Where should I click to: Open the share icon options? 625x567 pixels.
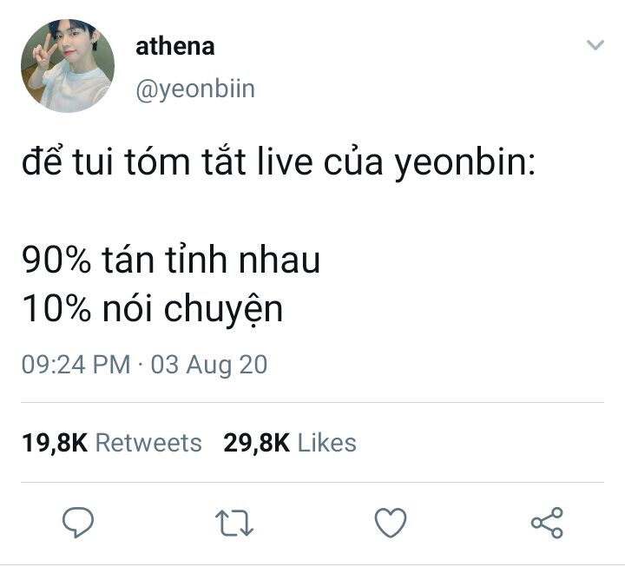[x=547, y=523]
